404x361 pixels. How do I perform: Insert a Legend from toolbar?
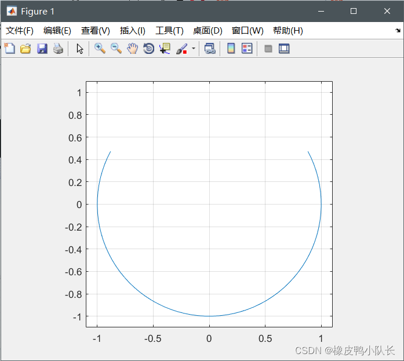click(x=247, y=49)
